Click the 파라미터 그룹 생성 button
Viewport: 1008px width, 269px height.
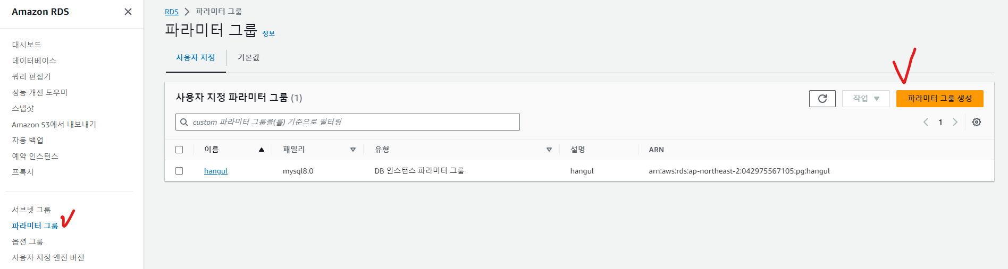tap(939, 99)
